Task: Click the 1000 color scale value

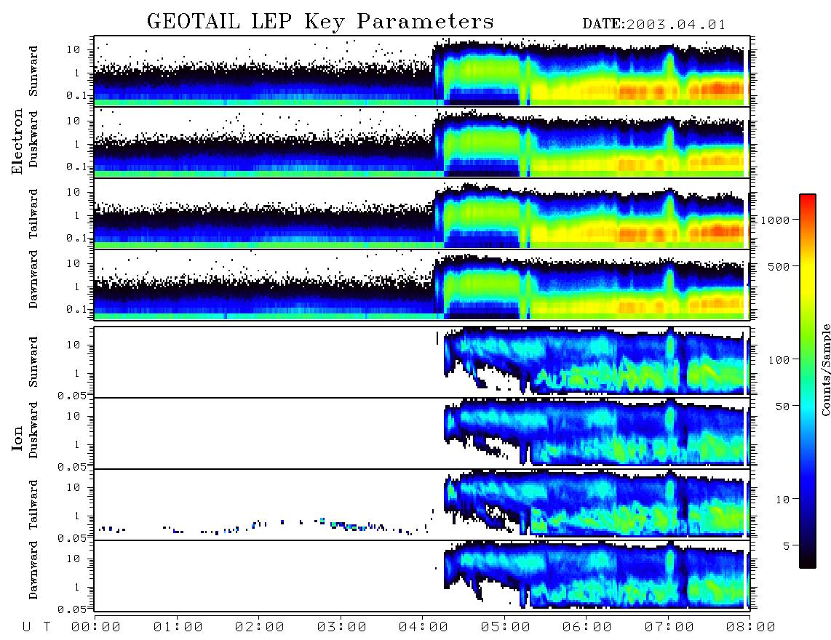Action: tap(776, 220)
